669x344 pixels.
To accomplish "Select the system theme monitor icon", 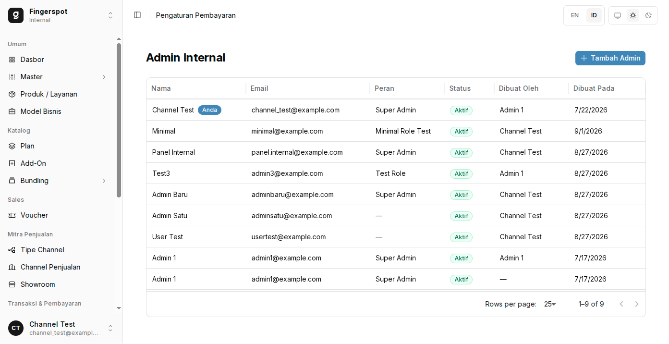I will pos(618,15).
